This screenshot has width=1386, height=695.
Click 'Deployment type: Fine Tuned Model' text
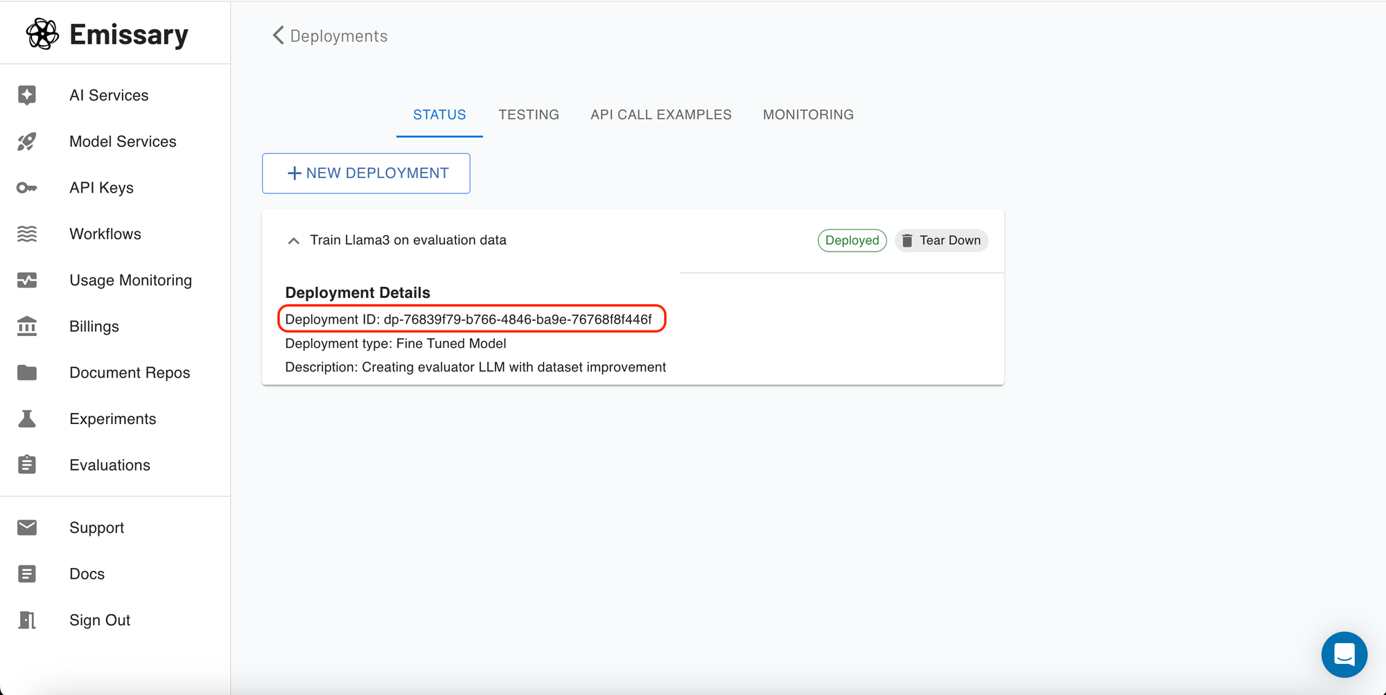pos(396,344)
